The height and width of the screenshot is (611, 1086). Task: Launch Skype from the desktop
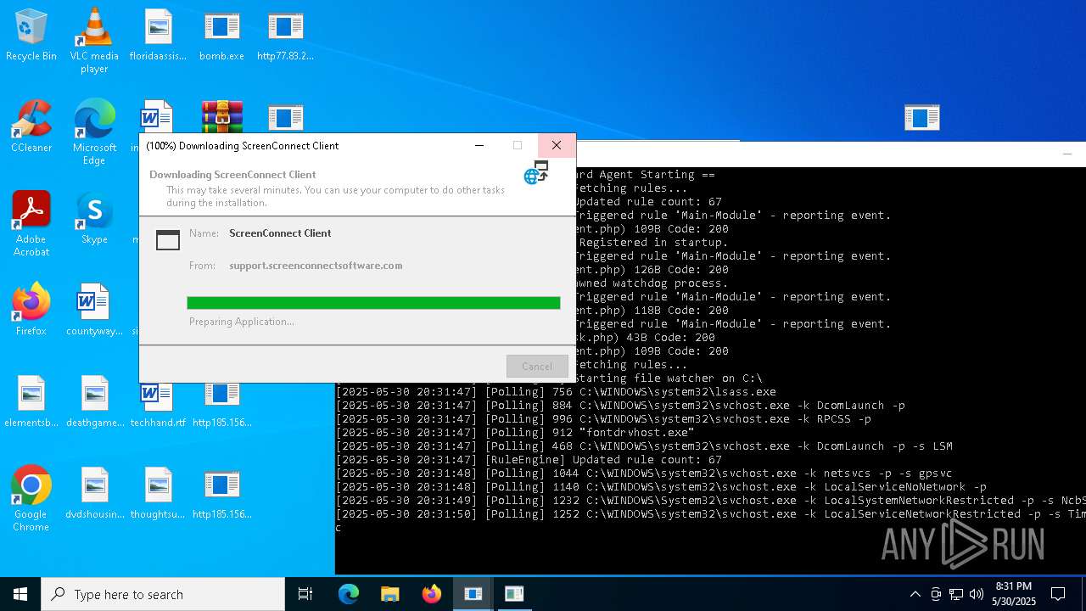coord(94,219)
